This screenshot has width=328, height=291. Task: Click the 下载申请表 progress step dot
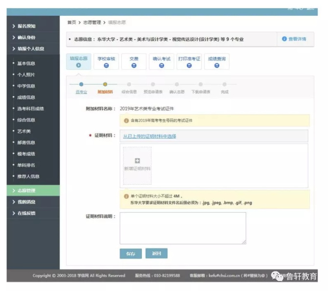coord(201,84)
